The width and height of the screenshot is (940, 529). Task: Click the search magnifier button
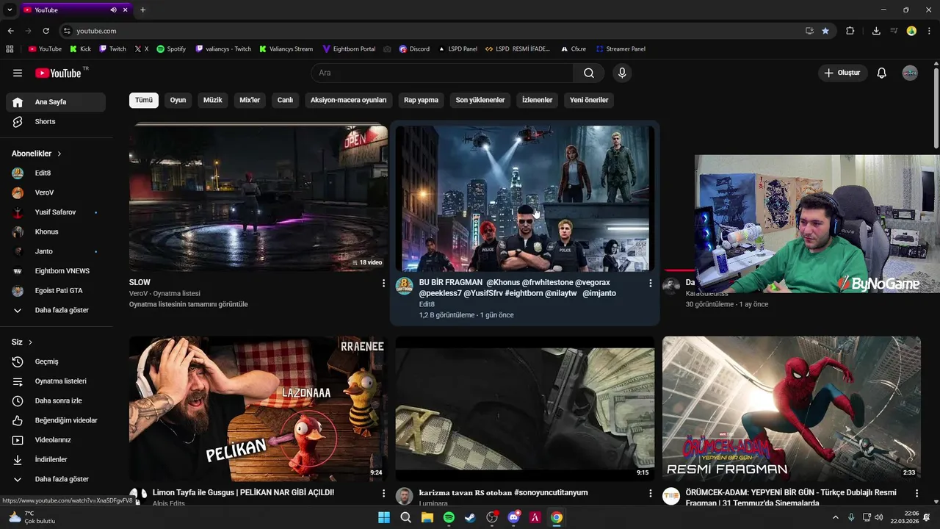click(589, 73)
